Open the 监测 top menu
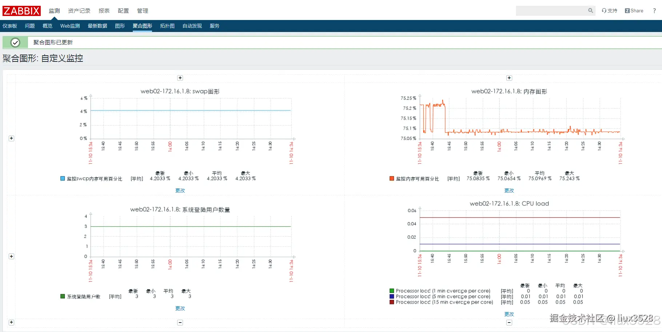The width and height of the screenshot is (662, 332). 54,11
